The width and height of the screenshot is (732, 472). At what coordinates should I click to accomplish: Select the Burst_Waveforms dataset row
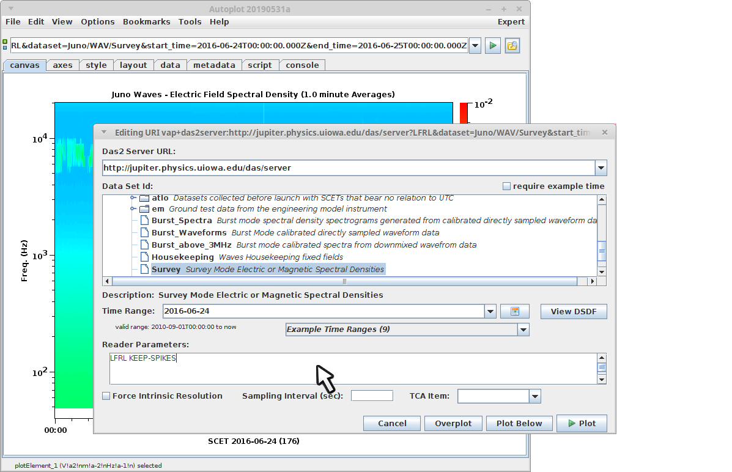point(295,232)
